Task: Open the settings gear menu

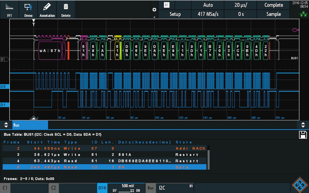Action: coord(154,10)
